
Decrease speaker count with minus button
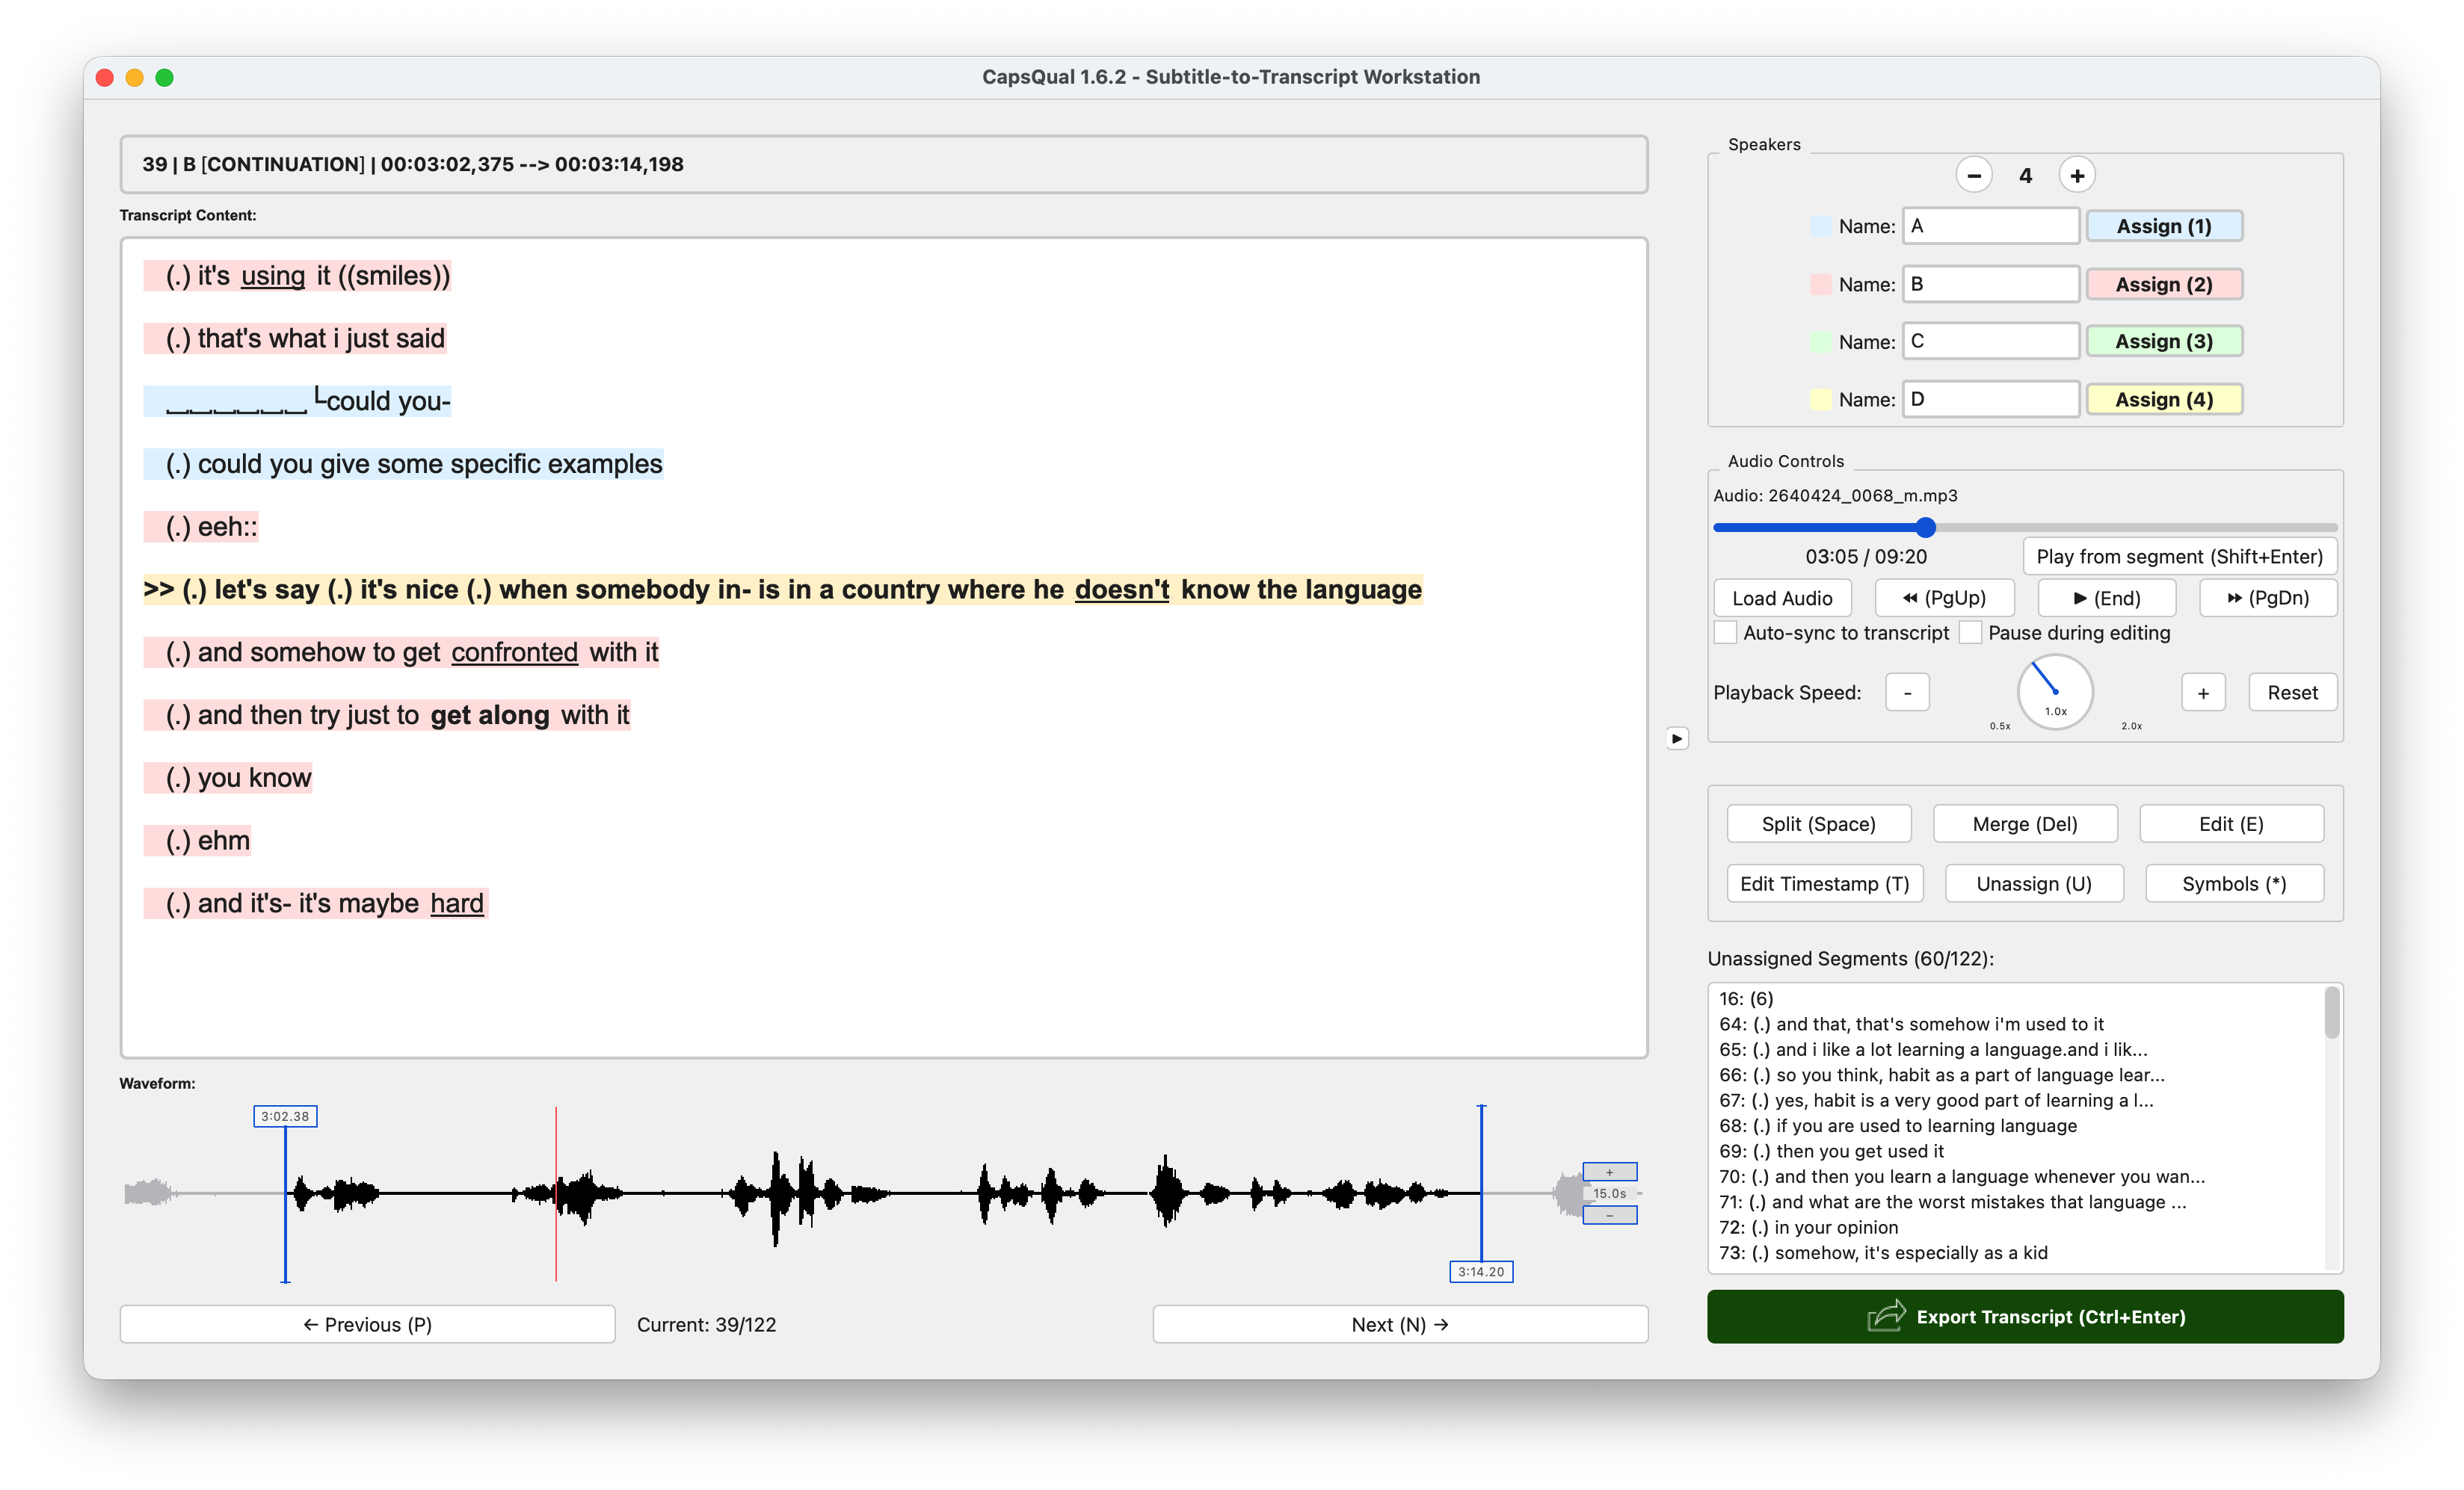1973,176
